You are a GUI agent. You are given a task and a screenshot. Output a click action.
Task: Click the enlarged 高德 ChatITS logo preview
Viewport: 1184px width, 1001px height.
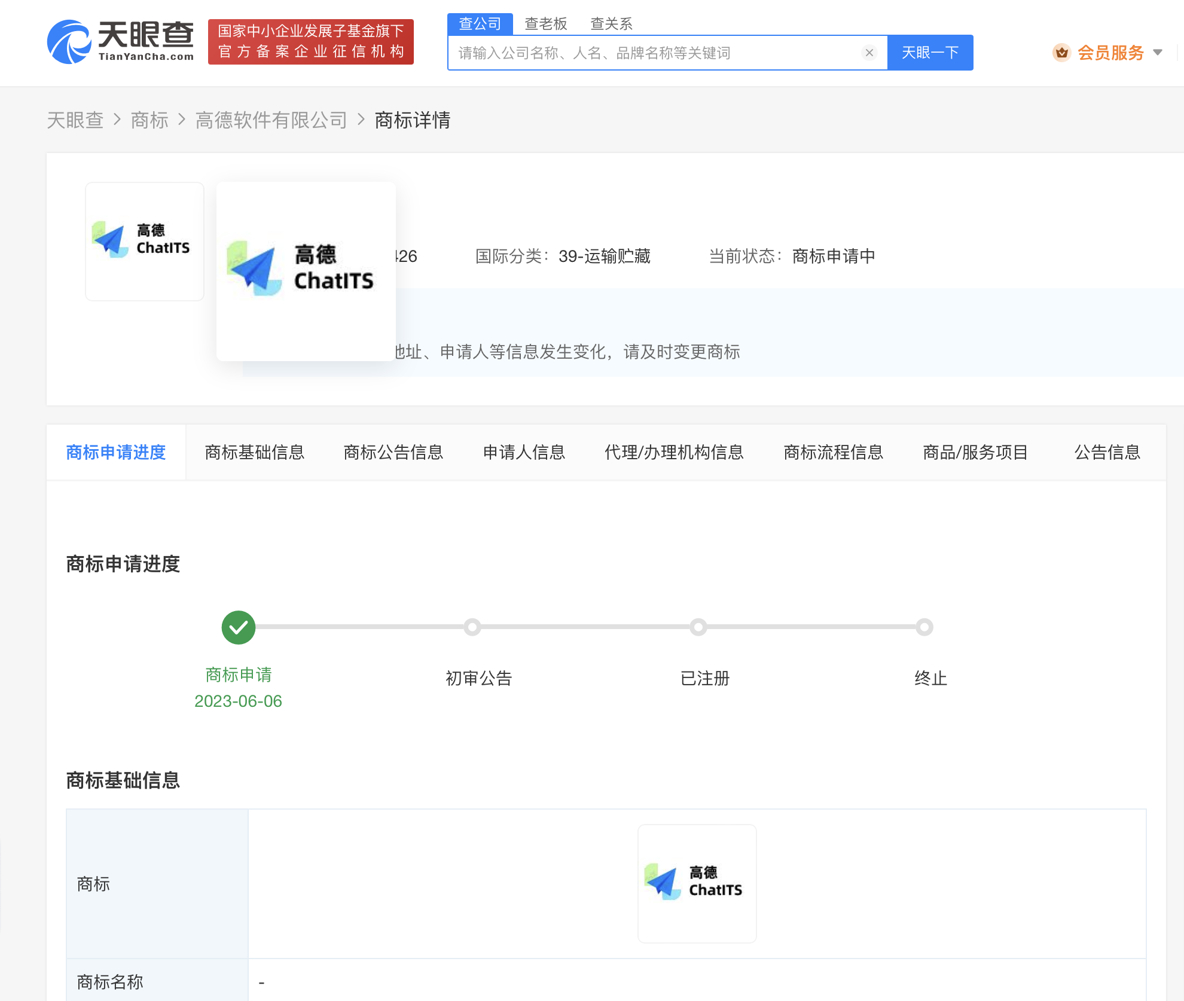coord(306,271)
